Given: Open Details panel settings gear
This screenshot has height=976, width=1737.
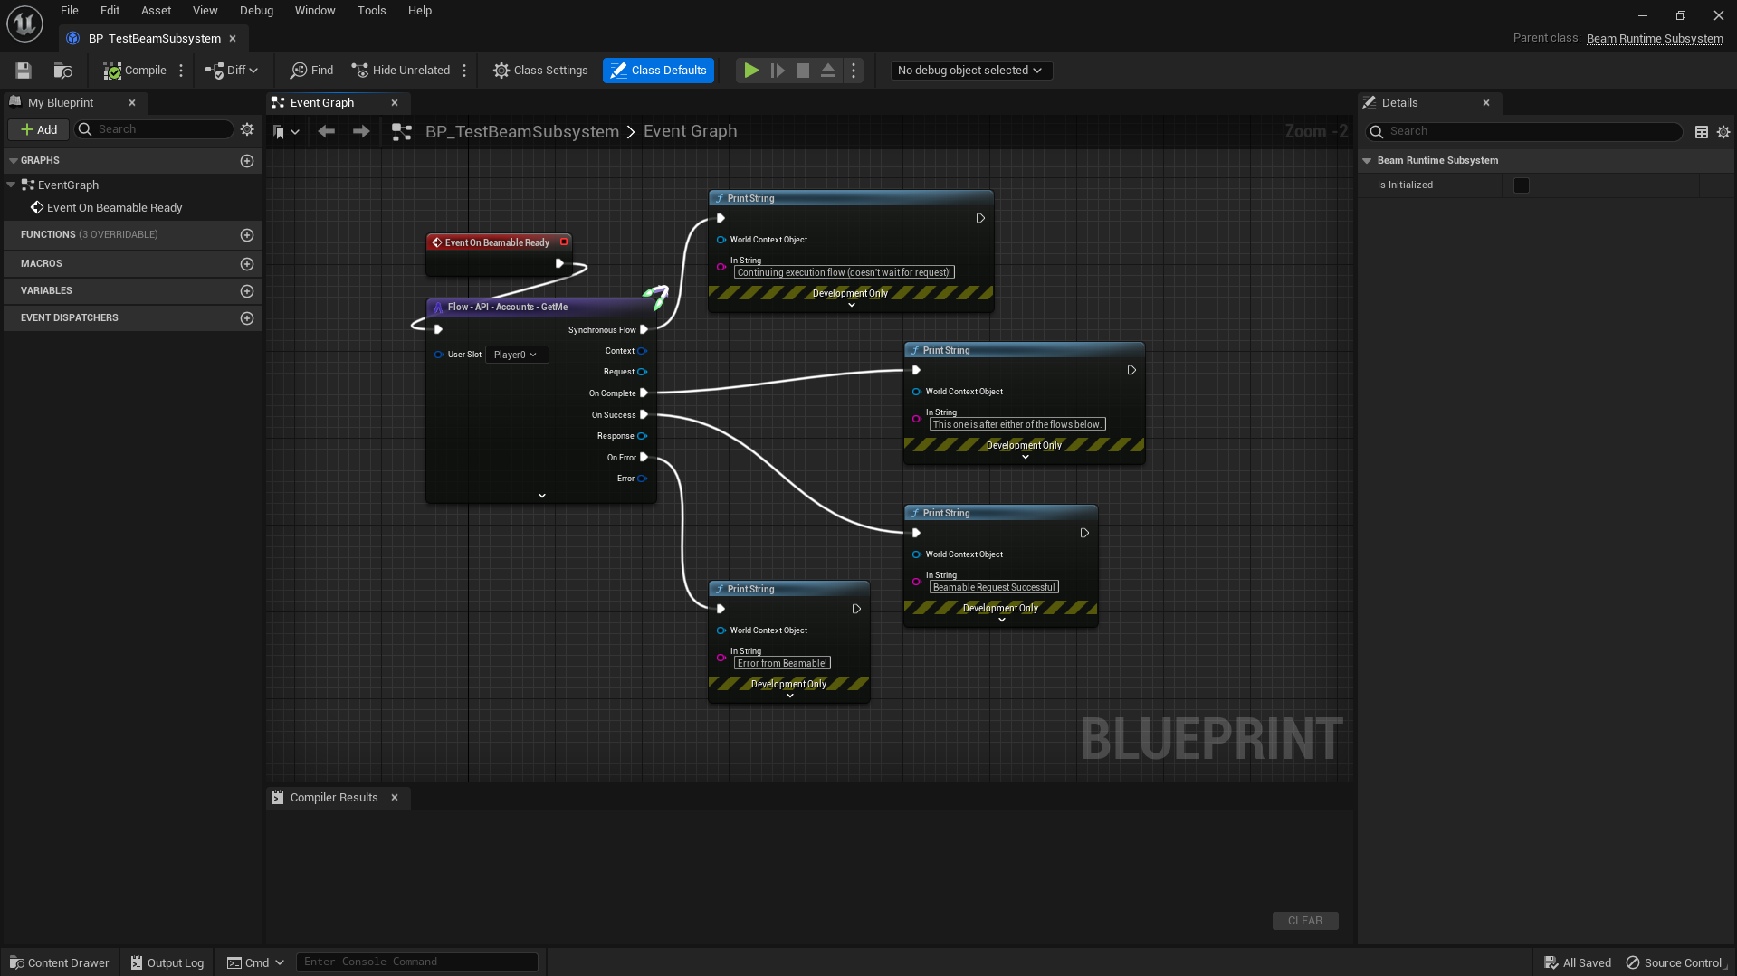Looking at the screenshot, I should click(1723, 132).
